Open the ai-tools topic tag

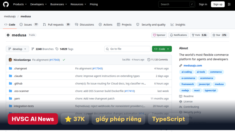point(201,72)
